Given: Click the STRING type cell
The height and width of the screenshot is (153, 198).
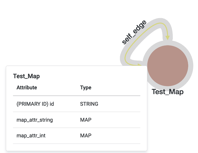Looking at the screenshot, I should (x=89, y=104).
